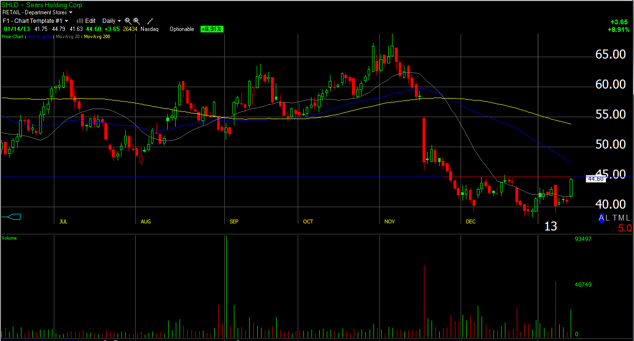Click the JUL month label on time axis
The width and height of the screenshot is (634, 341).
pyautogui.click(x=63, y=221)
